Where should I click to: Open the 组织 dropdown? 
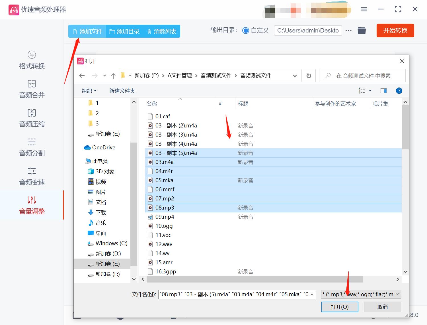[x=89, y=90]
